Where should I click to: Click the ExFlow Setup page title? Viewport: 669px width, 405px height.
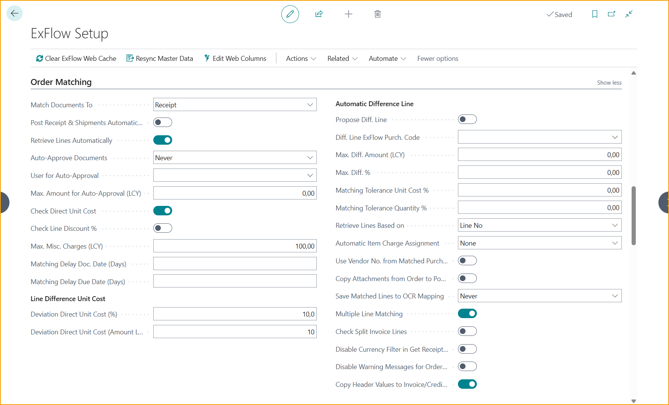pyautogui.click(x=69, y=33)
